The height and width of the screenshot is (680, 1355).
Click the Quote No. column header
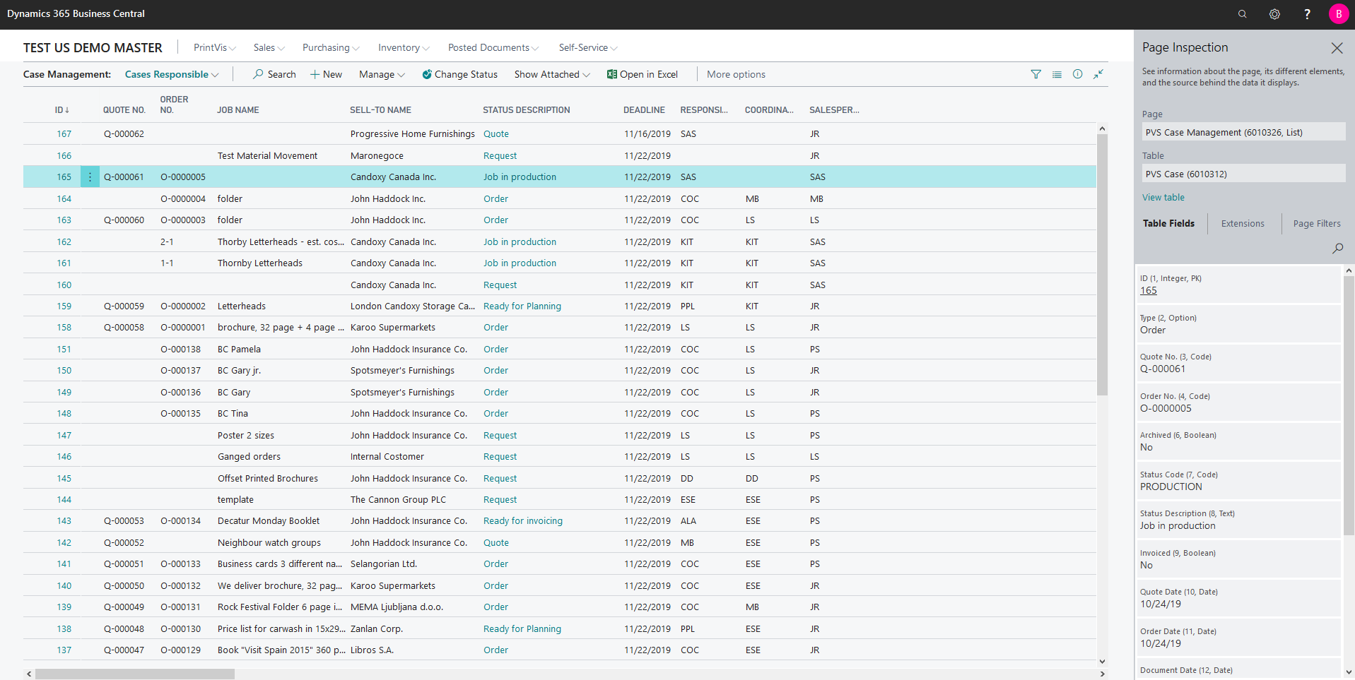click(124, 110)
